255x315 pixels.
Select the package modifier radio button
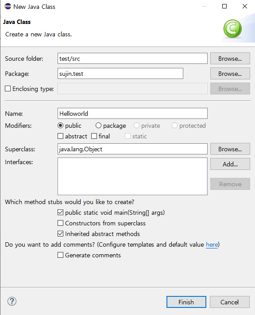98,126
